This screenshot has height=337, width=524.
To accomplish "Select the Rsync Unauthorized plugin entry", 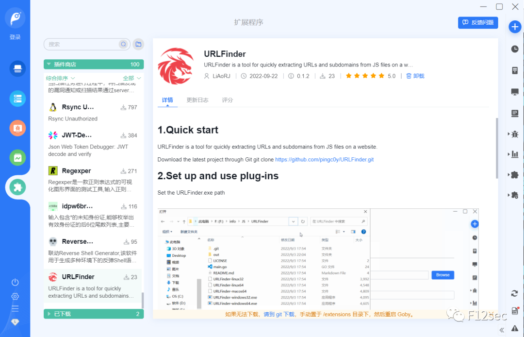I will 93,112.
